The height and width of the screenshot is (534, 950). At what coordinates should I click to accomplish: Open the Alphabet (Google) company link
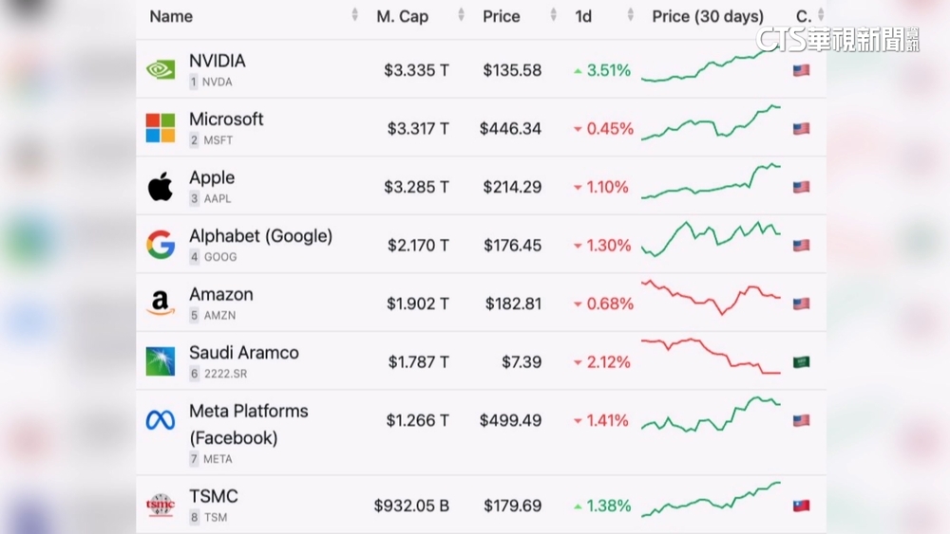click(x=260, y=236)
